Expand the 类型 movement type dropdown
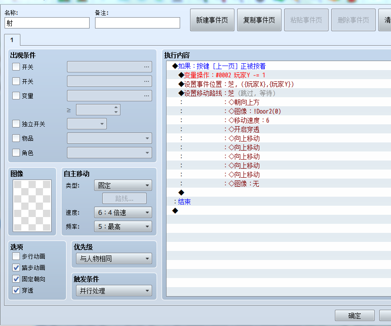391x326 pixels. [x=123, y=185]
